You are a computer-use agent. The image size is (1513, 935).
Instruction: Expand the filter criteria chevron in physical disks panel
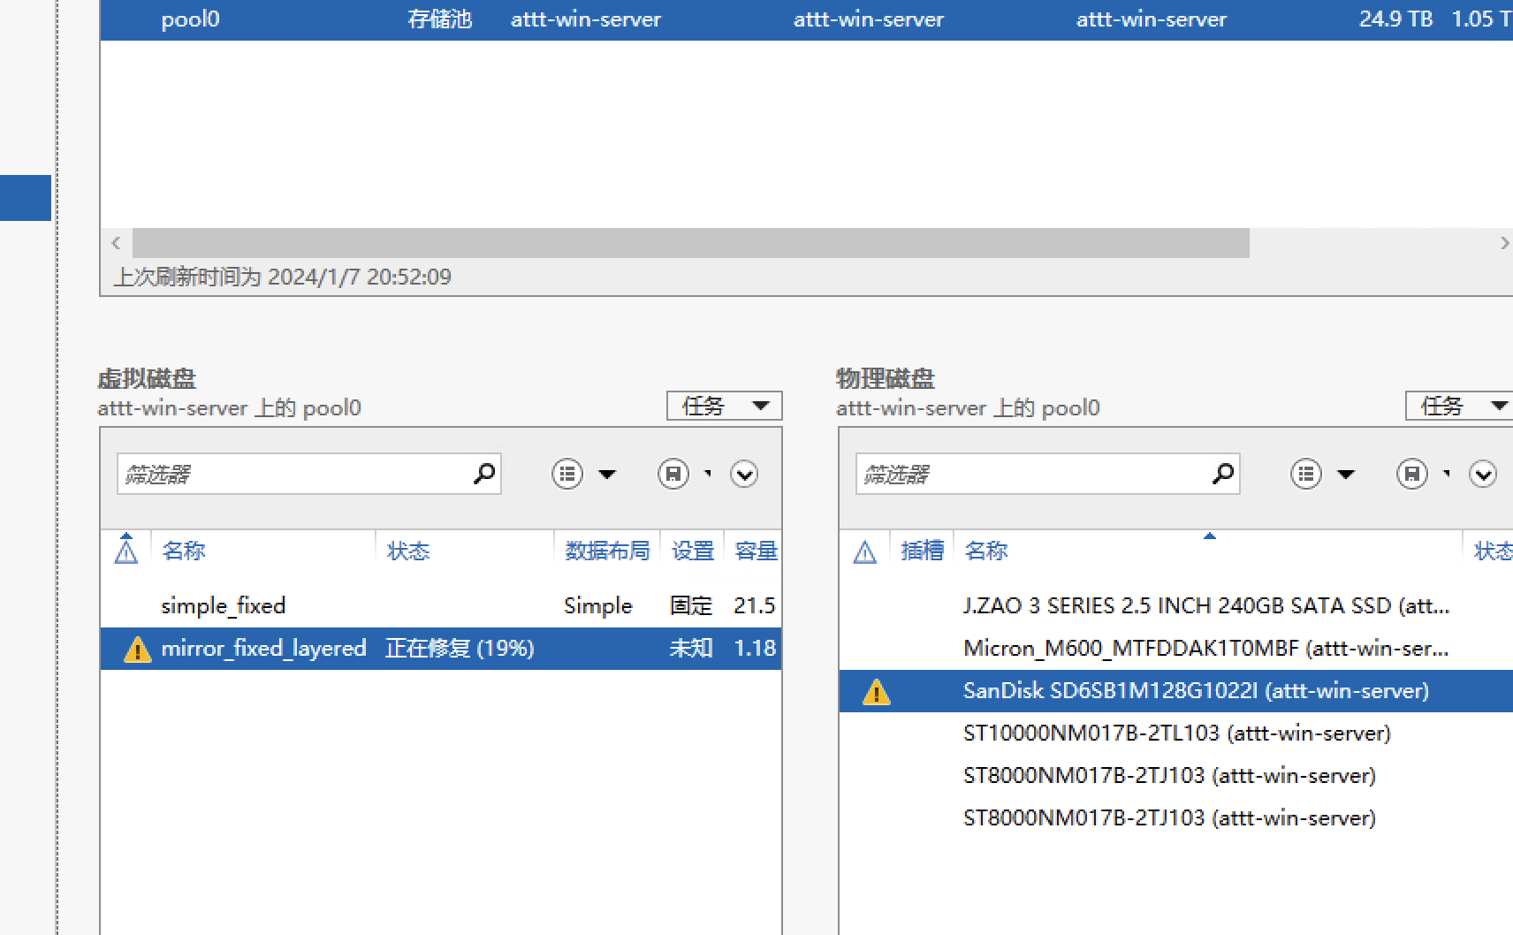(1483, 474)
